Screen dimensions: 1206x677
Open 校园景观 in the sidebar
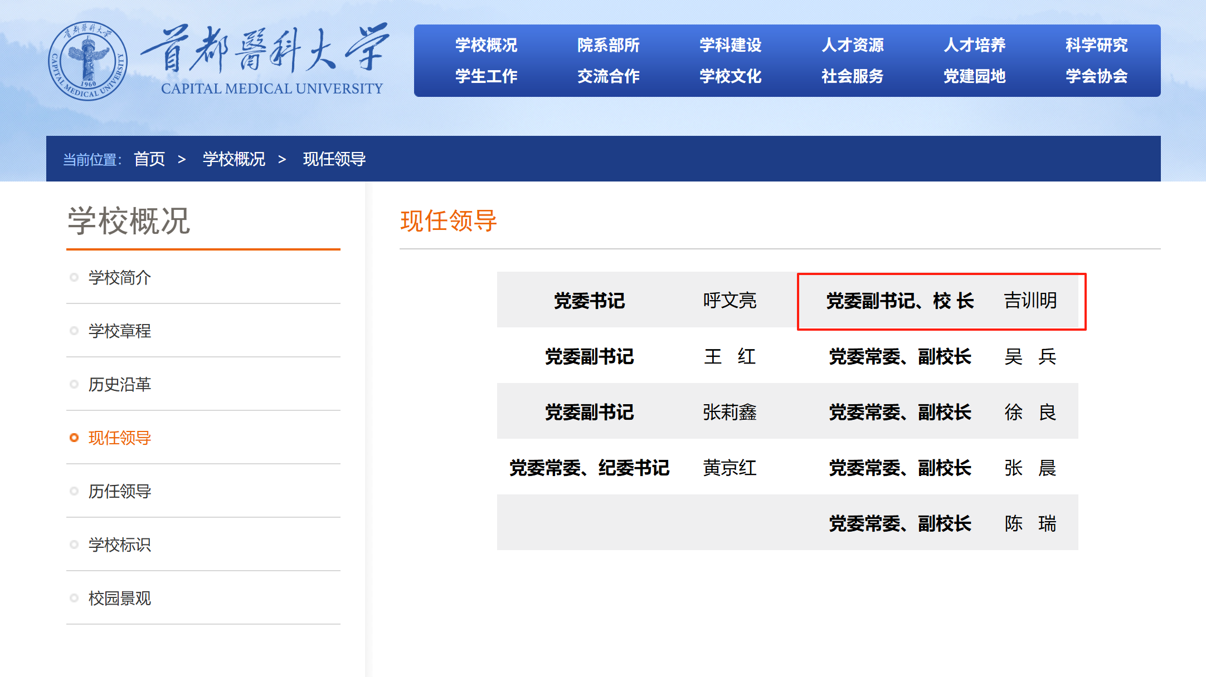click(x=119, y=598)
